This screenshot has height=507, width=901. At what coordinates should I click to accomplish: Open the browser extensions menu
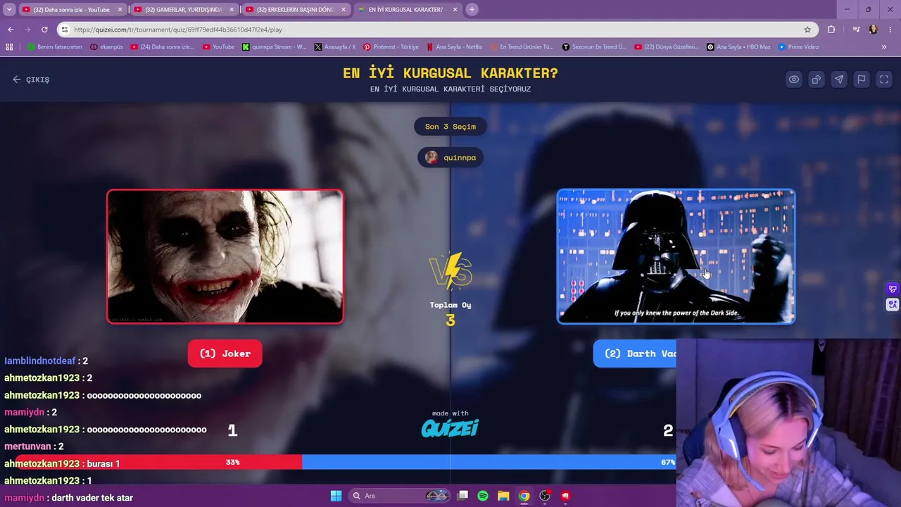[x=831, y=30]
